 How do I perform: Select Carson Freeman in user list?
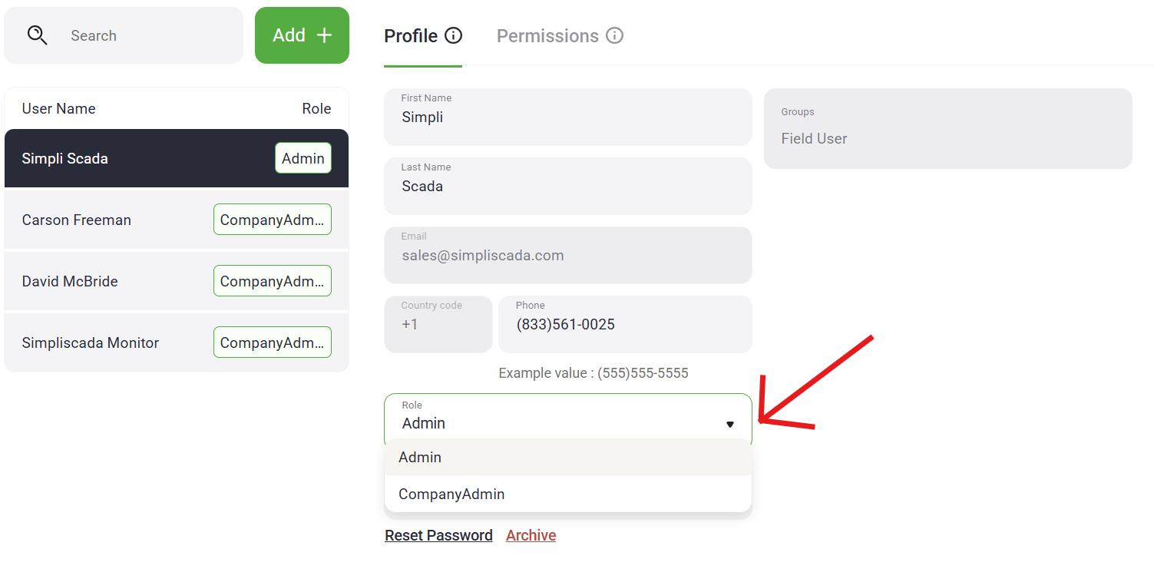coord(77,220)
